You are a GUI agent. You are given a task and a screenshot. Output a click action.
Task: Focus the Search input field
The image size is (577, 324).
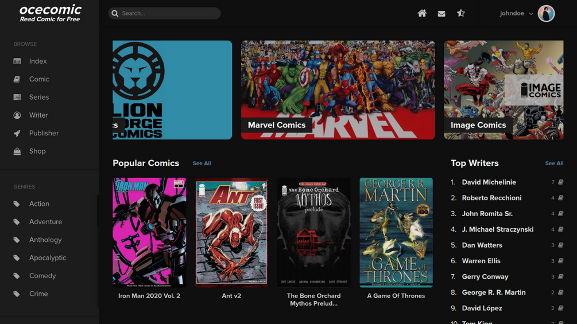(165, 13)
